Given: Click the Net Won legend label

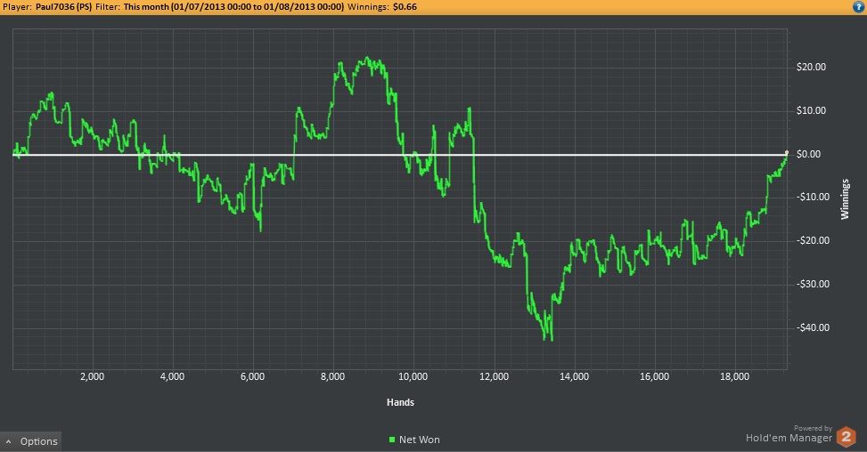Looking at the screenshot, I should tap(419, 440).
